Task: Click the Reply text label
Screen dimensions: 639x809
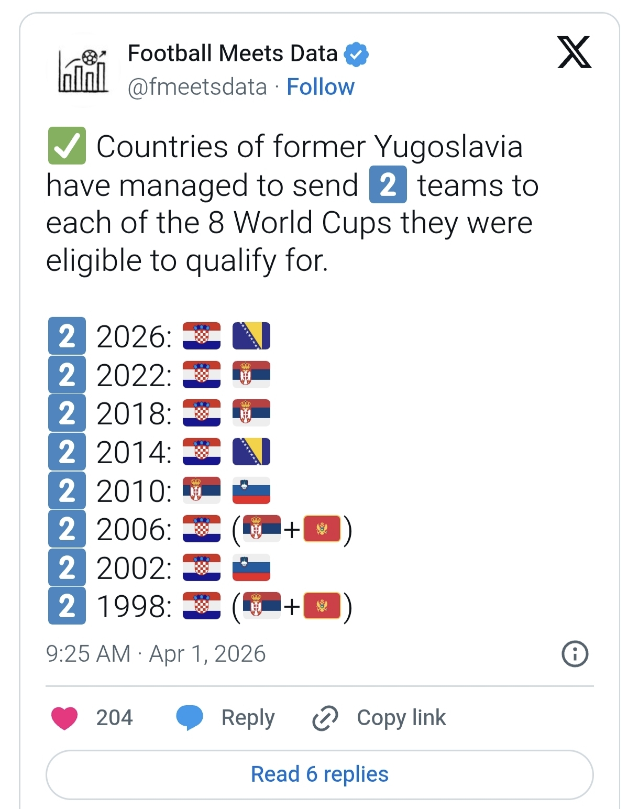Action: click(x=248, y=718)
